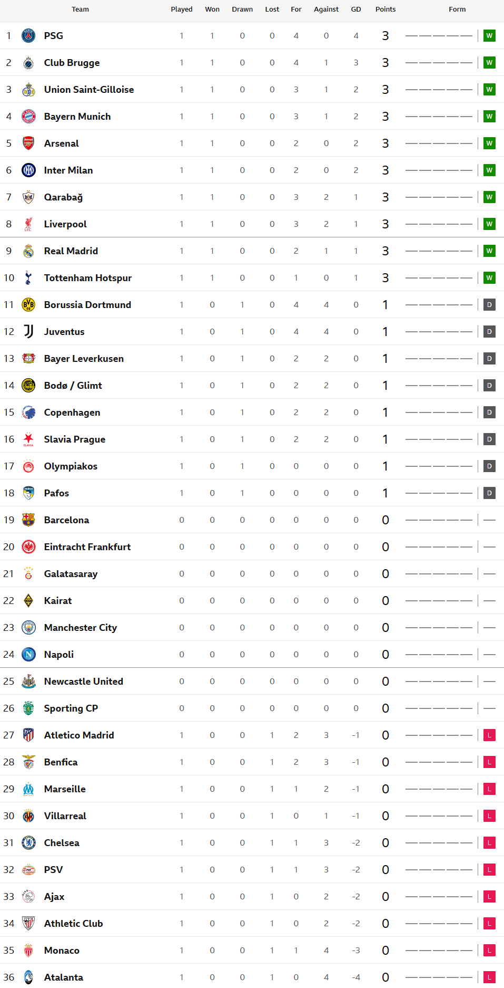Click the Juventus J logo icon
This screenshot has width=504, height=988.
pos(28,332)
